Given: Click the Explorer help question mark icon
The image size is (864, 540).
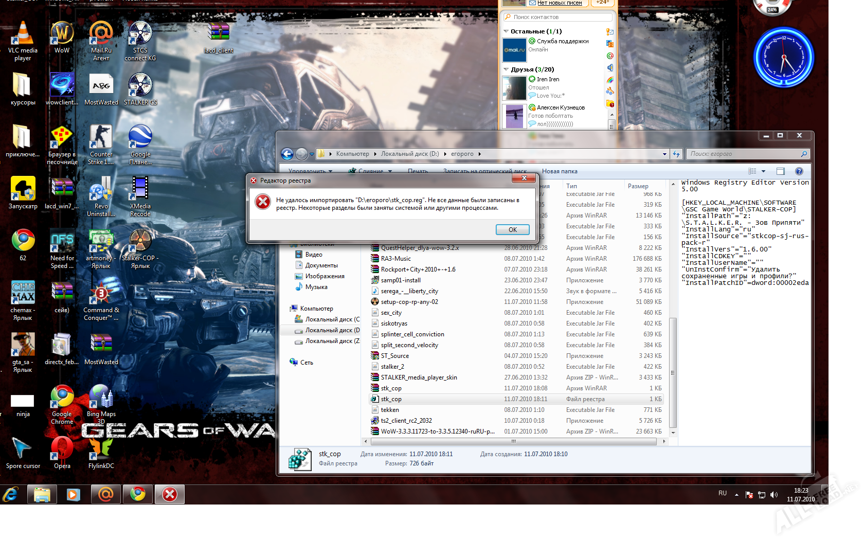Looking at the screenshot, I should (x=799, y=171).
